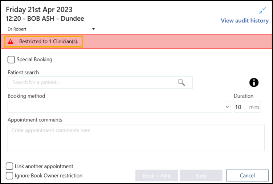The height and width of the screenshot is (184, 273).
Task: Click the collapse arrows icon
Action: tap(262, 11)
